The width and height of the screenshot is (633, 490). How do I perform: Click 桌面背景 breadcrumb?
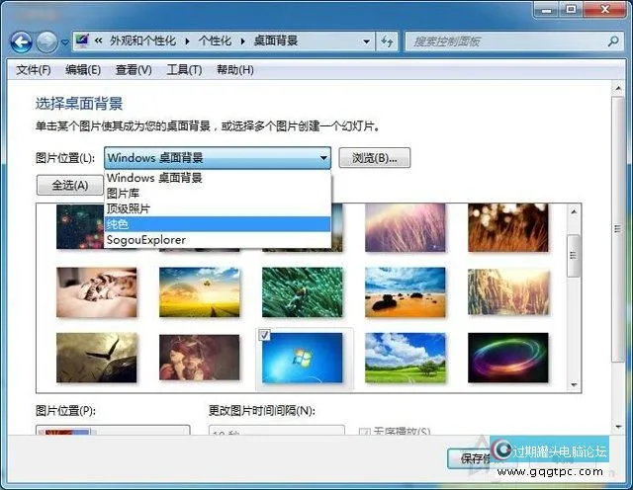point(276,41)
